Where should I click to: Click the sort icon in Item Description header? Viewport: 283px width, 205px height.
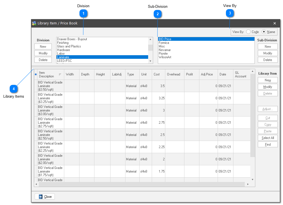[x=60, y=74]
